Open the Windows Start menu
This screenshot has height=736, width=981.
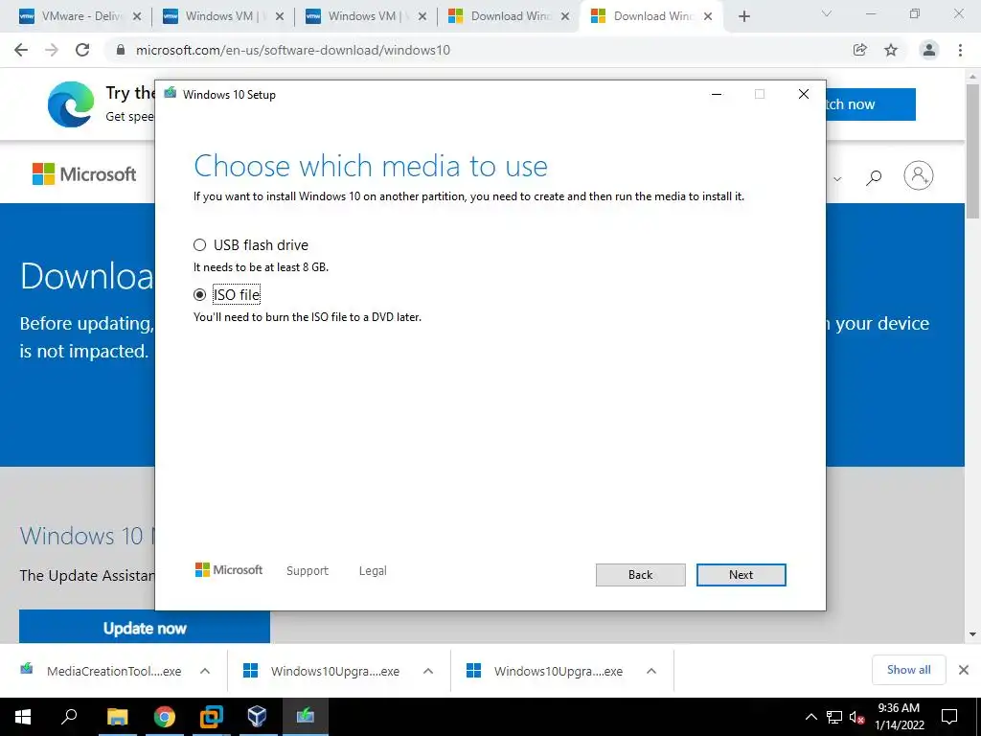[x=23, y=717]
